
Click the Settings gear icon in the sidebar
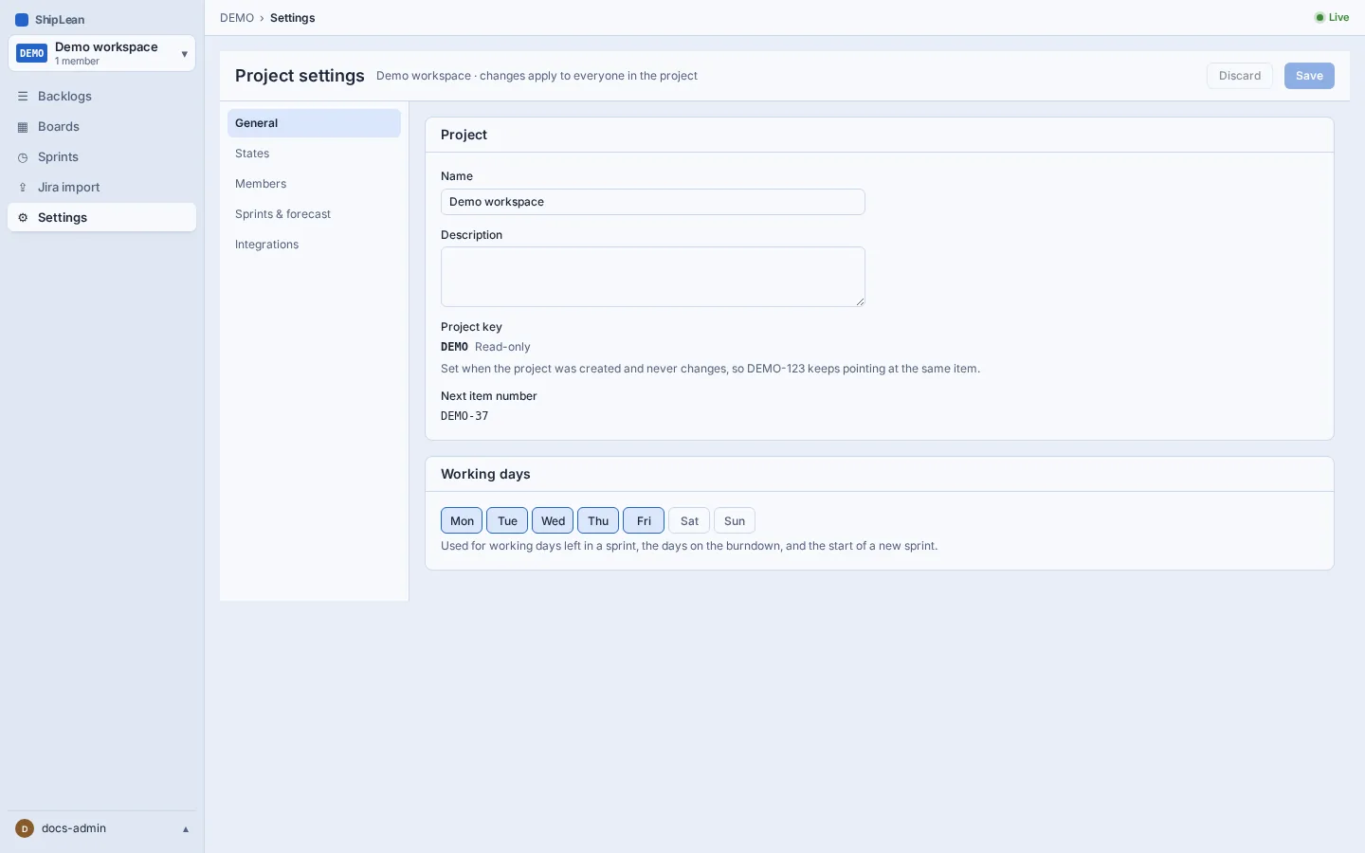point(23,218)
